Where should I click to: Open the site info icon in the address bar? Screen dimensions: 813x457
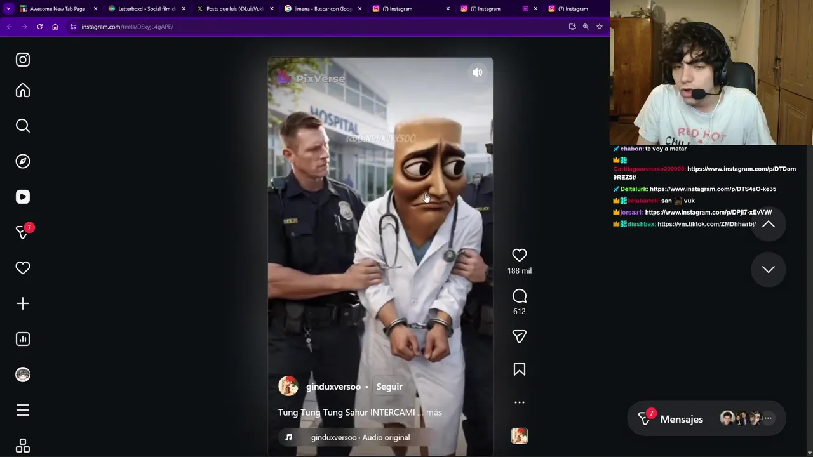click(x=73, y=27)
